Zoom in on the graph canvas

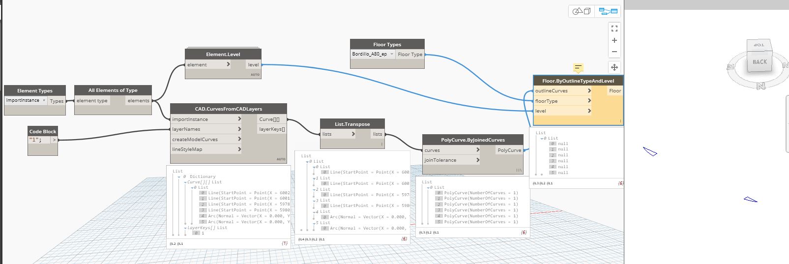(614, 40)
